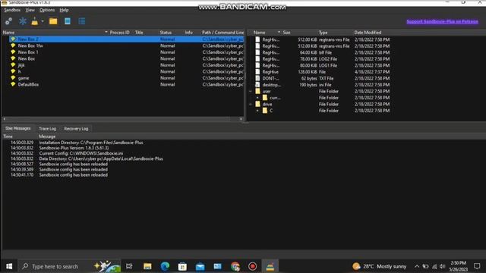The image size is (486, 273).
Task: Switch to the Trace Log tab
Action: tap(47, 128)
